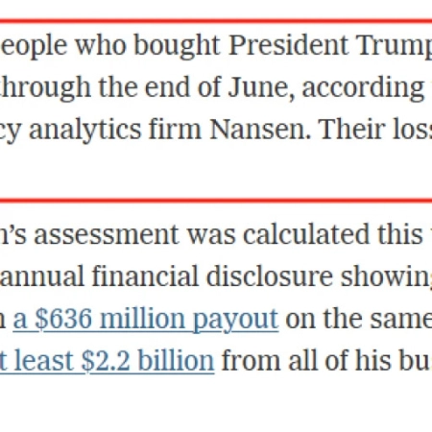Click the word "through" at the start of line two

tap(45, 88)
